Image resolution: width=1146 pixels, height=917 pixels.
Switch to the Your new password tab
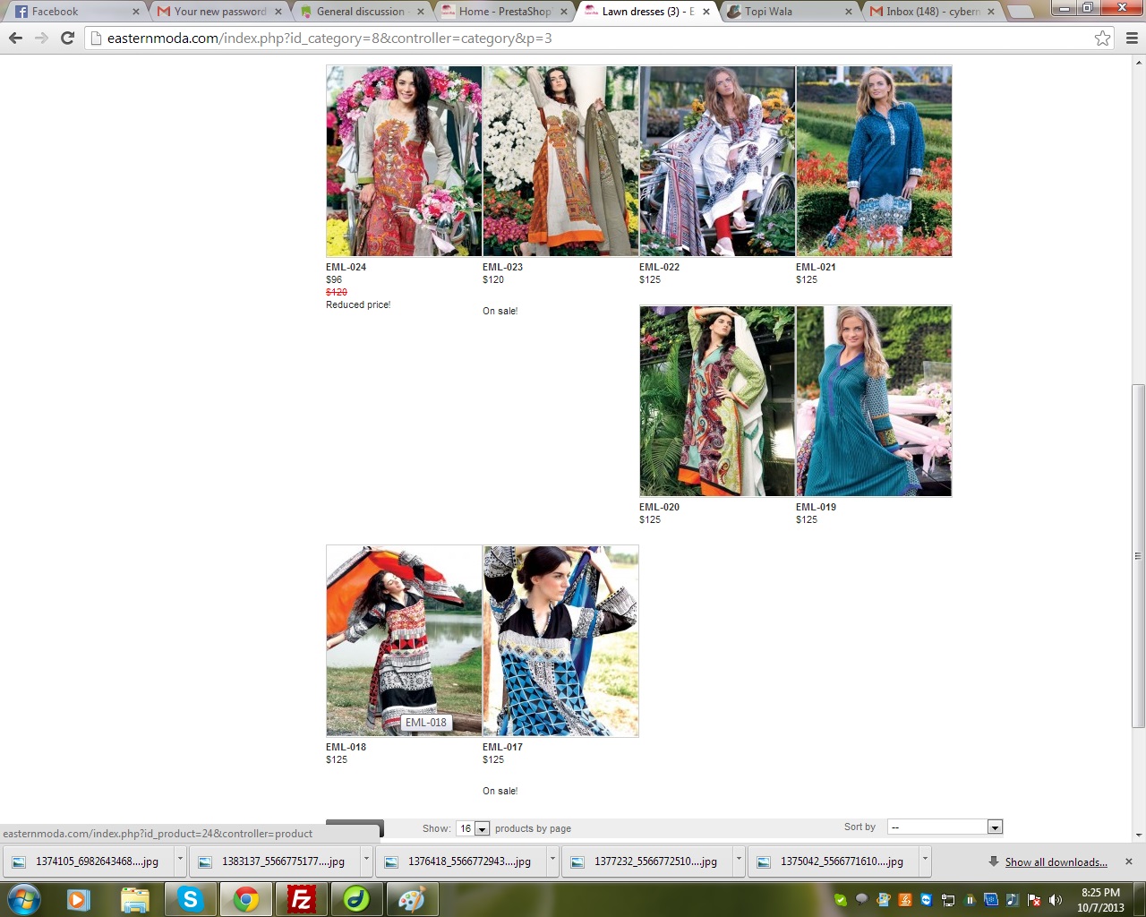coord(219,12)
